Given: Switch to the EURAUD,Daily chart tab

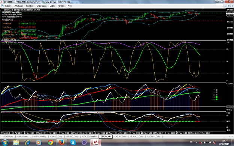Looking at the screenshot, I should click(137, 136).
